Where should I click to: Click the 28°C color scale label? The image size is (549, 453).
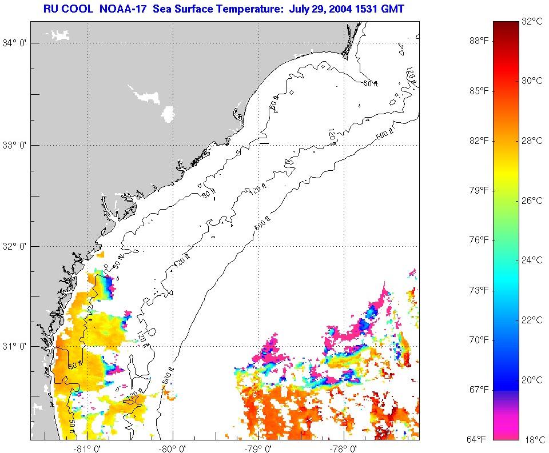click(532, 141)
